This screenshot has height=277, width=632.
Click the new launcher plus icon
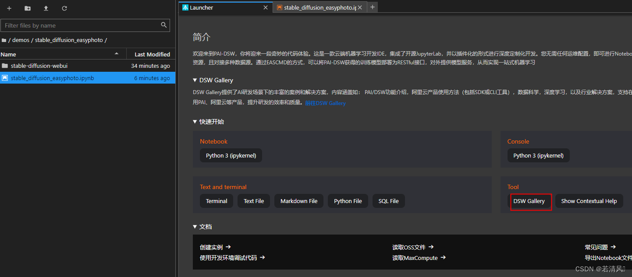coord(9,8)
